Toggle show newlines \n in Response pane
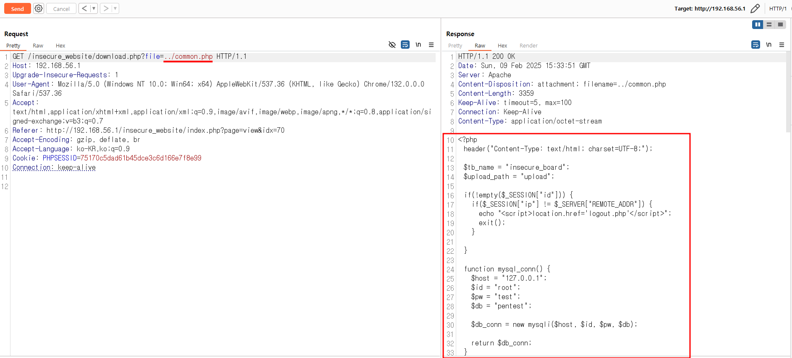The width and height of the screenshot is (792, 358). click(768, 45)
